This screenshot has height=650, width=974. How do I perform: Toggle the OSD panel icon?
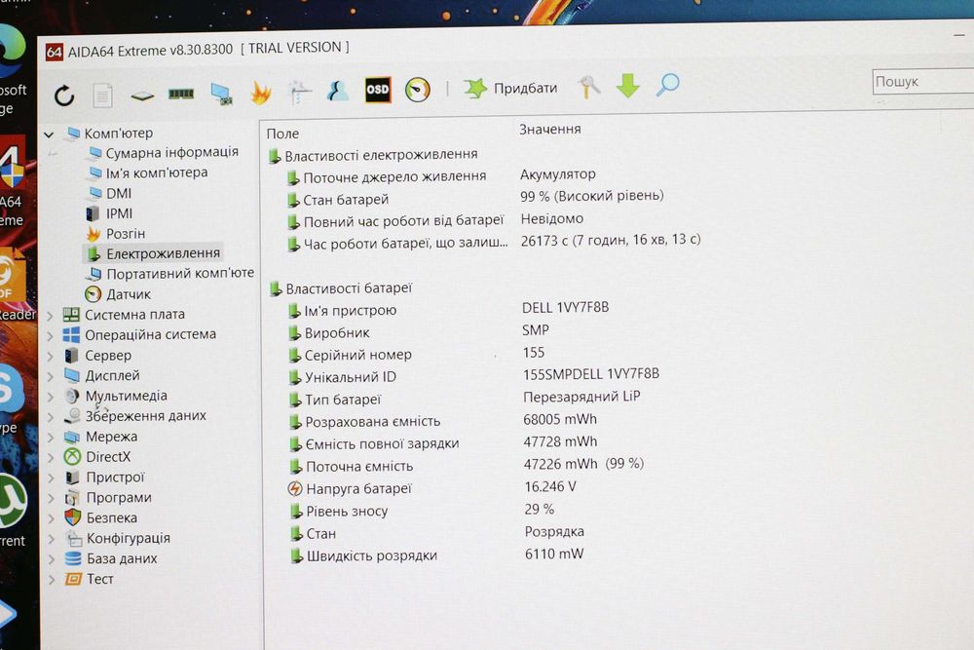click(x=378, y=90)
